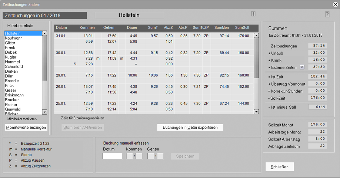
Task: Expand the Externe Zeiten dropdown arrow
Action: pyautogui.click(x=302, y=67)
